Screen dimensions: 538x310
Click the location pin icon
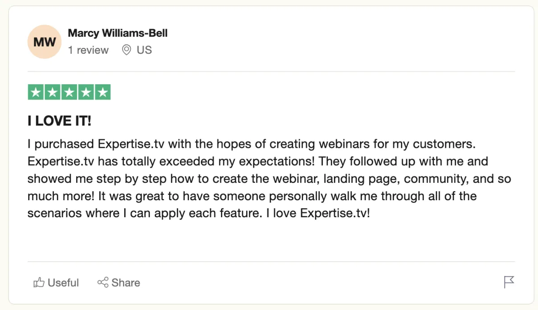coord(126,50)
